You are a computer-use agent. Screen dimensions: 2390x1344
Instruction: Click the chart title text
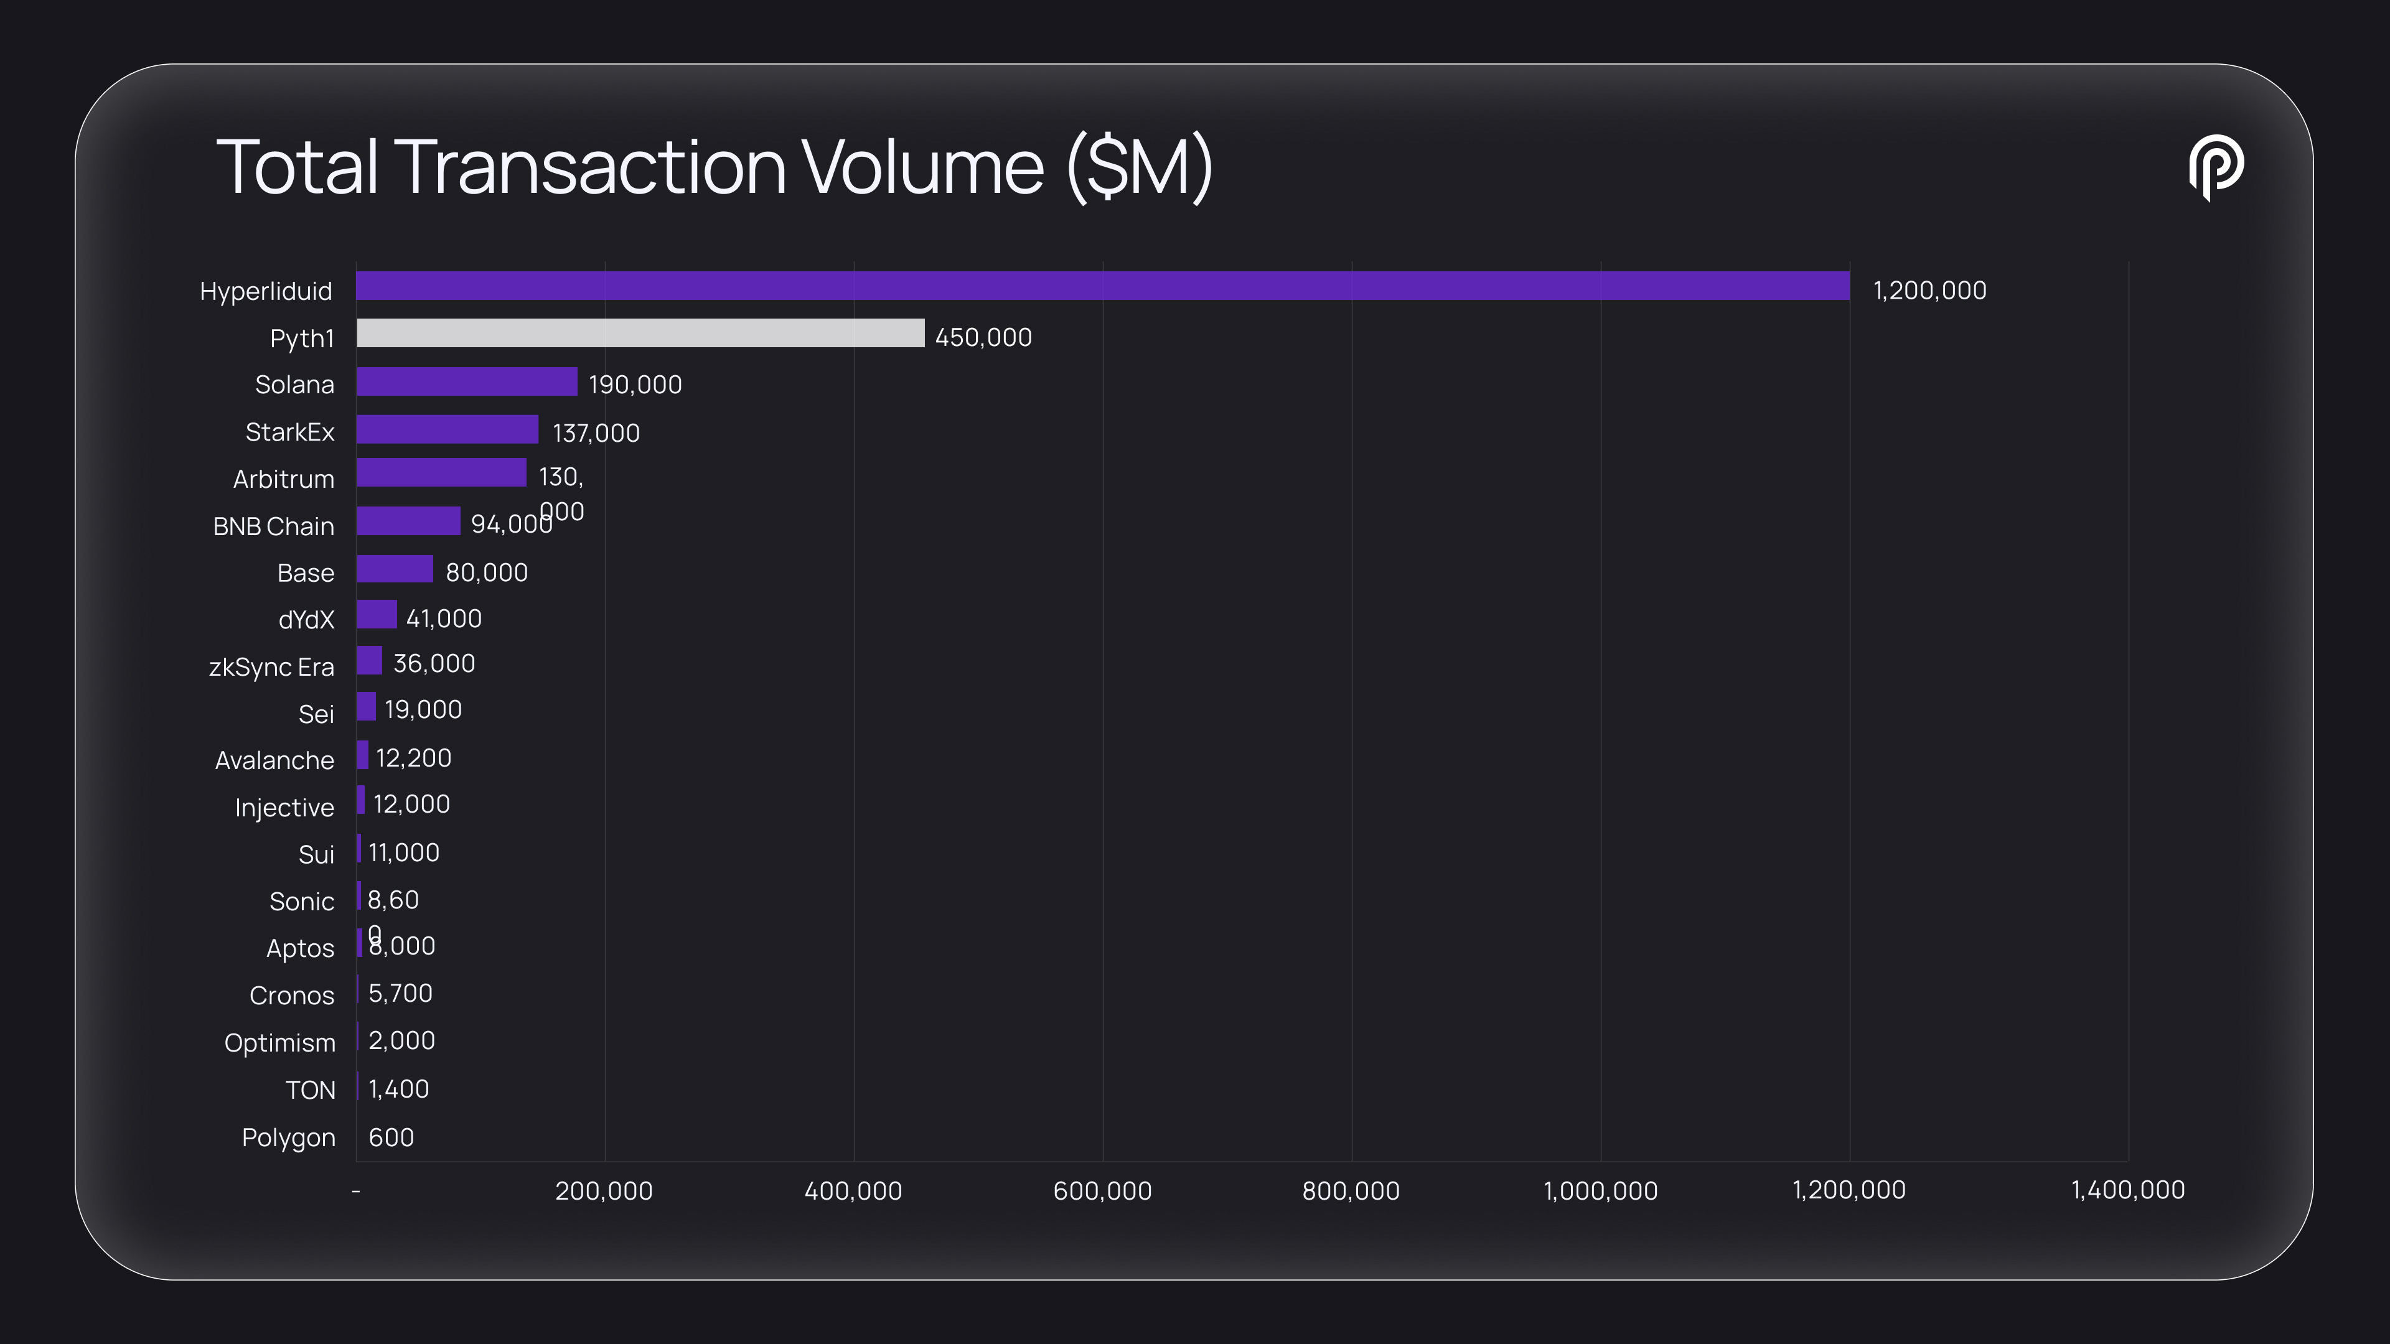[715, 168]
